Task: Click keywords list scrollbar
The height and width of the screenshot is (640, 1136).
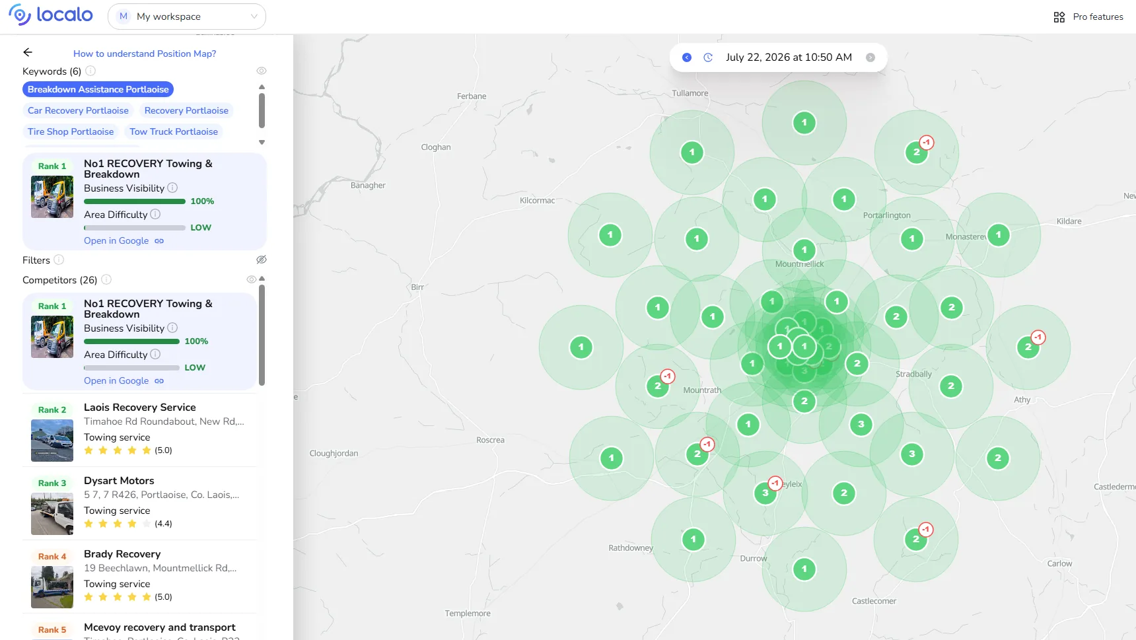Action: point(262,110)
